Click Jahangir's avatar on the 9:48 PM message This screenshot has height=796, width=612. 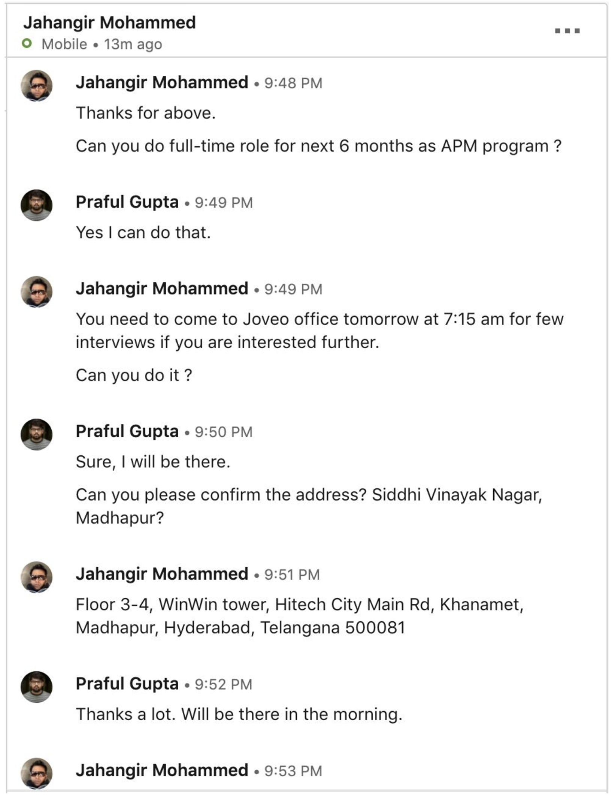click(x=36, y=85)
